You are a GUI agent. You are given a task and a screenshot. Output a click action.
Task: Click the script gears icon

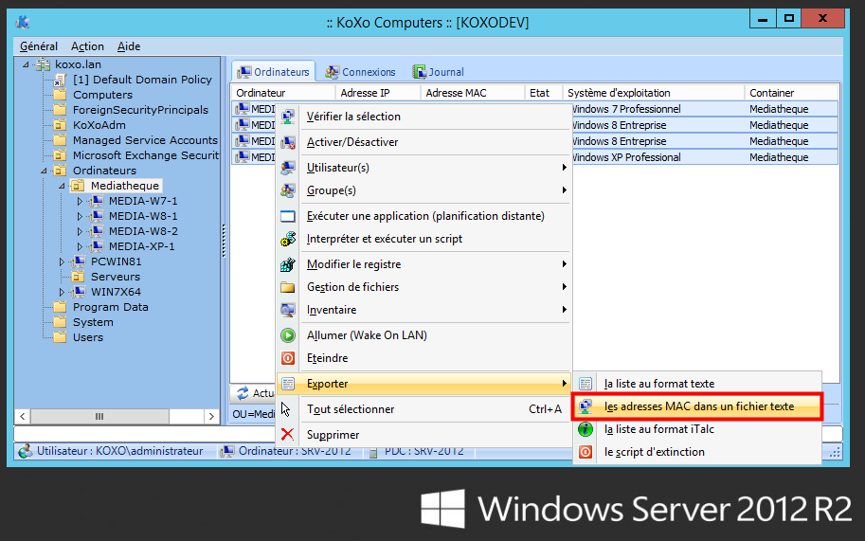(x=287, y=239)
